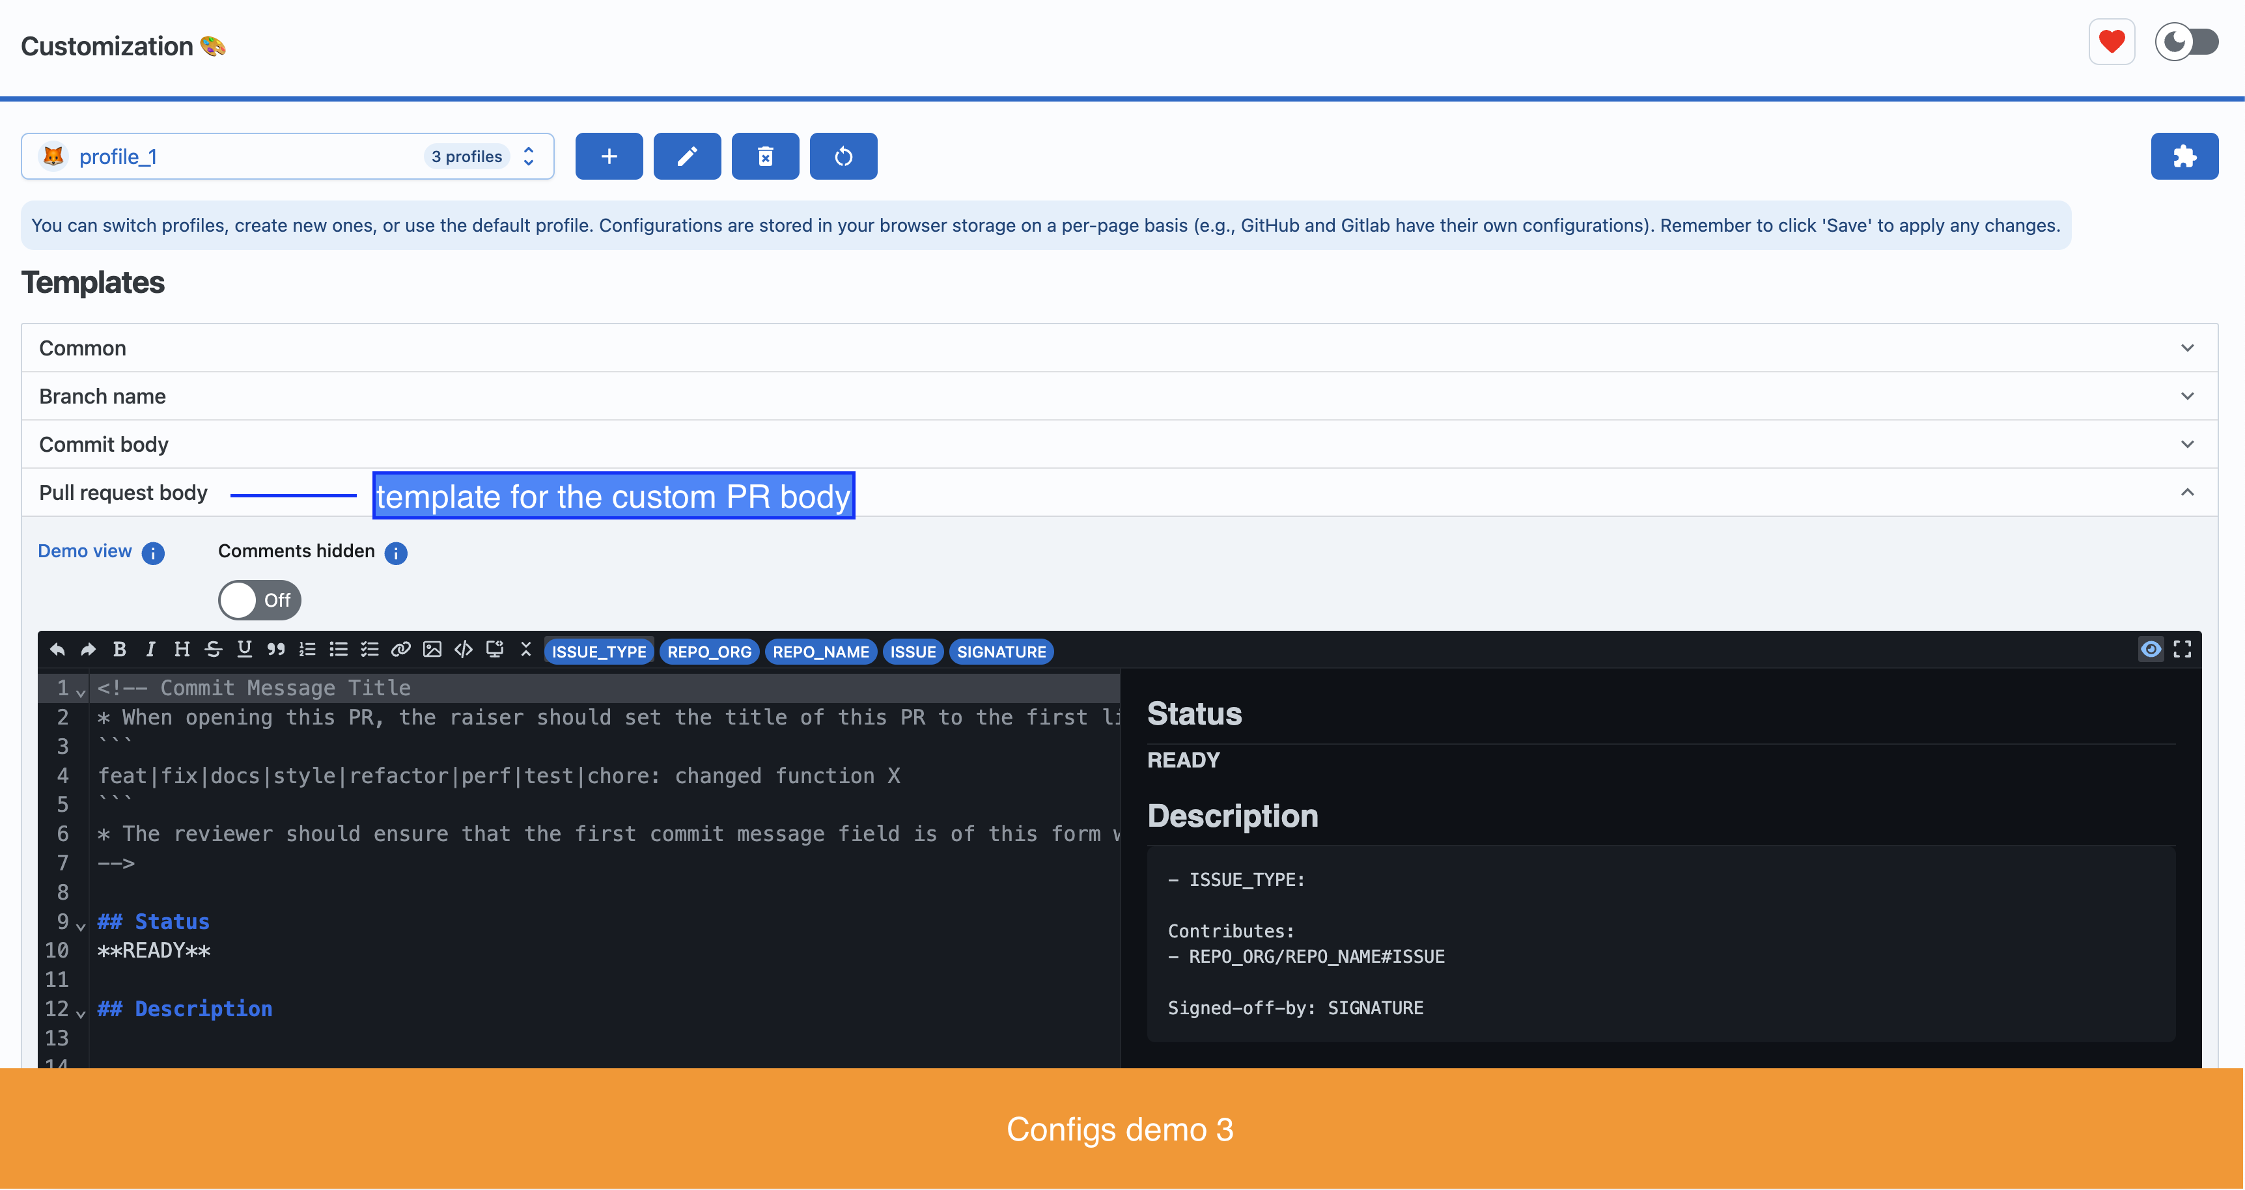This screenshot has width=2245, height=1190.
Task: Toggle dark mode switch
Action: (x=2186, y=42)
